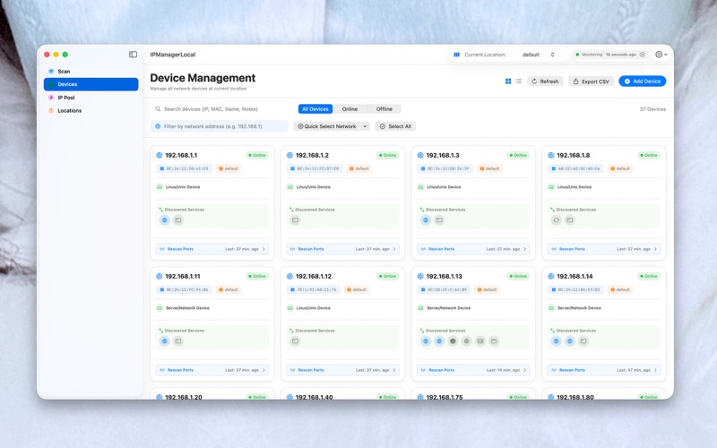Expand scan details chevron on 192.168.1.13
This screenshot has height=448, width=717.
pyautogui.click(x=525, y=370)
